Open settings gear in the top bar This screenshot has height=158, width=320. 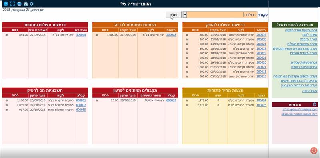(32, 4)
